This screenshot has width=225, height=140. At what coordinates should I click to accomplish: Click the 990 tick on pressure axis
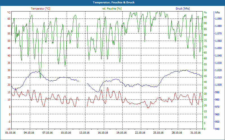217,92
